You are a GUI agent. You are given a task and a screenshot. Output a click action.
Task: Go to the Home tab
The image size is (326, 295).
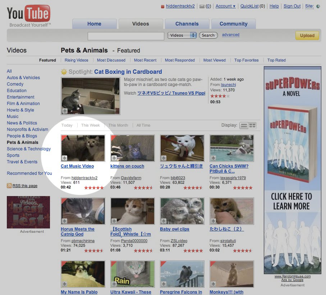tap(94, 24)
